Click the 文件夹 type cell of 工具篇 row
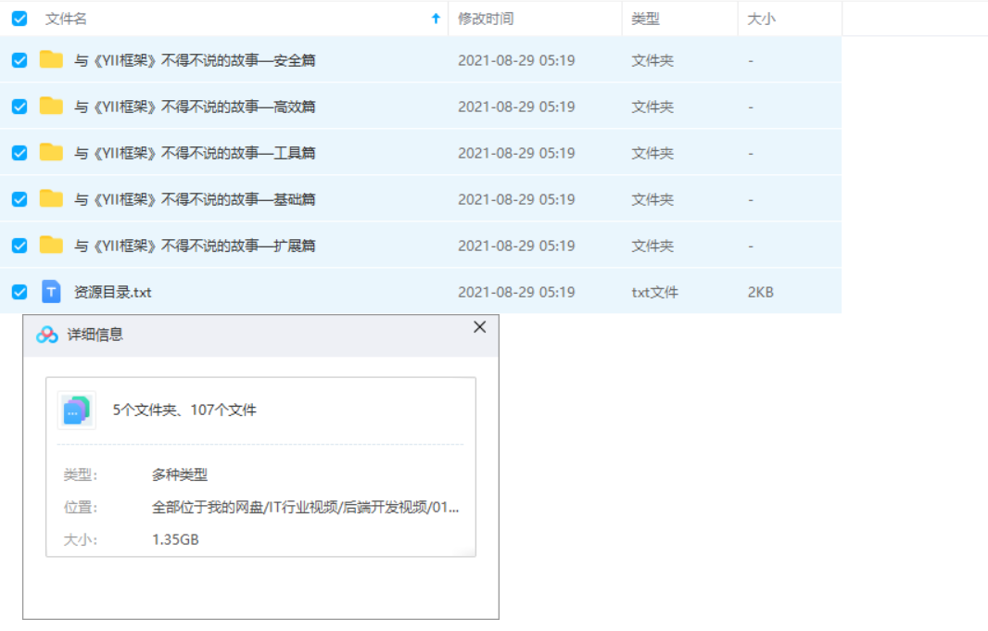The height and width of the screenshot is (631, 988). (652, 153)
